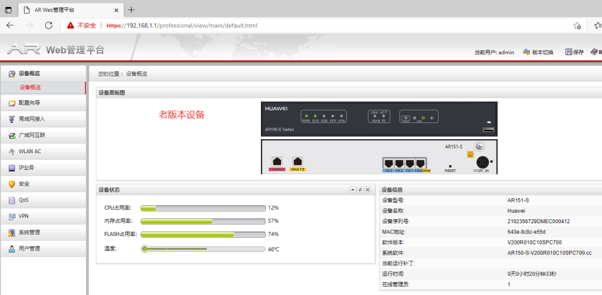Click the not-secure warning triangle icon
The width and height of the screenshot is (602, 295).
(x=70, y=26)
